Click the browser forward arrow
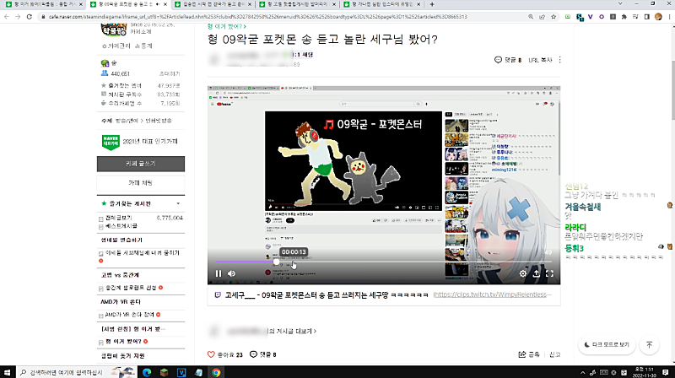Screen dimensions: 675x378 click(18, 17)
